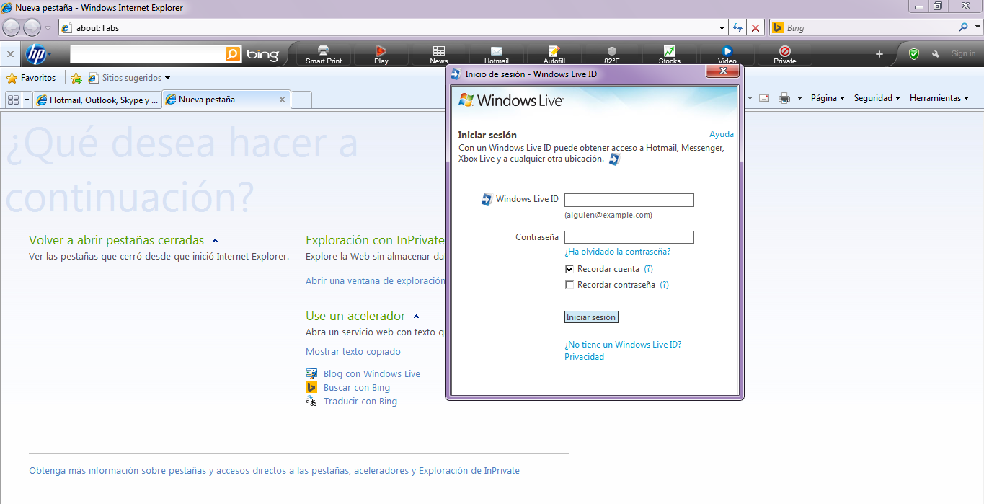984x504 pixels.
Task: Click the Windows Live ID input field
Action: pos(629,200)
